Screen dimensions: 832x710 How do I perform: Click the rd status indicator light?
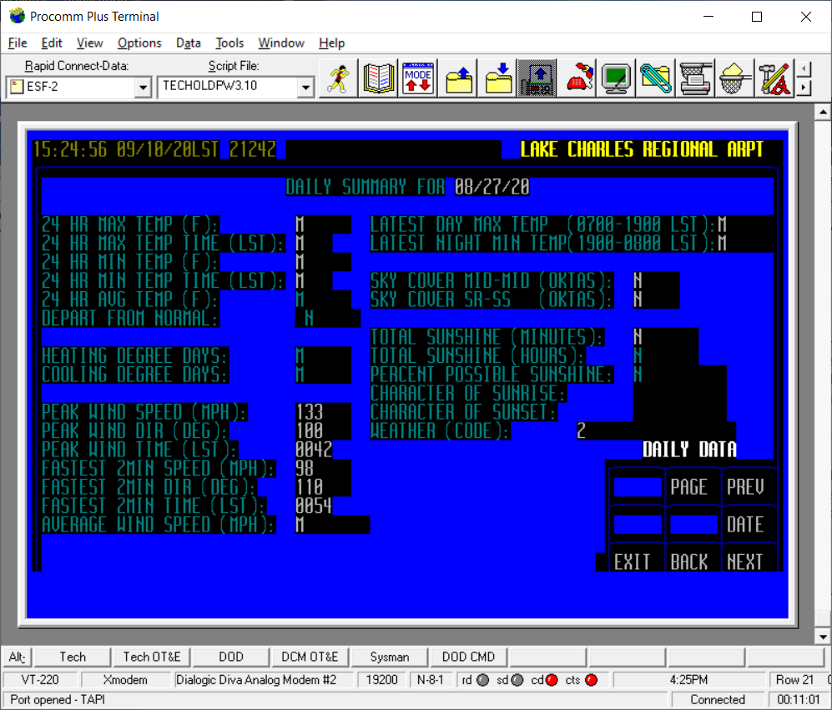(483, 680)
